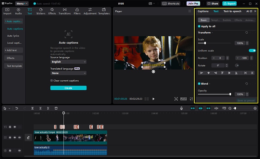
Task: Play the video preview
Action: click(153, 99)
